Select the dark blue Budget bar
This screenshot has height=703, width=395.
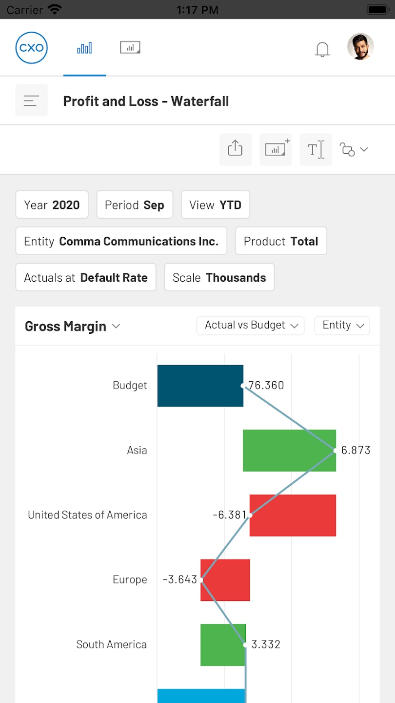pos(200,386)
